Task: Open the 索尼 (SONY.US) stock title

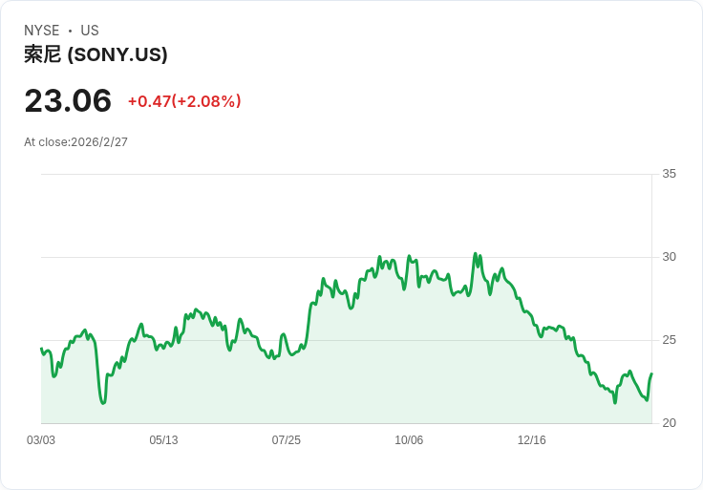Action: pos(96,54)
